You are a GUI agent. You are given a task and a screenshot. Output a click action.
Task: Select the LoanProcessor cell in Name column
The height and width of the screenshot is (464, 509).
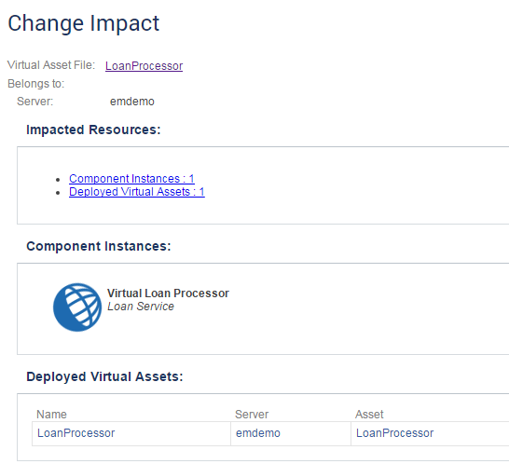coord(131,433)
